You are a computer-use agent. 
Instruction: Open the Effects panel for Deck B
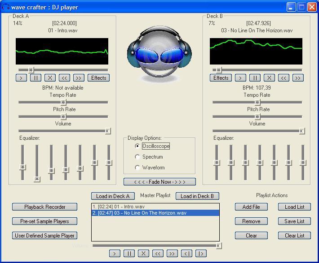point(221,78)
